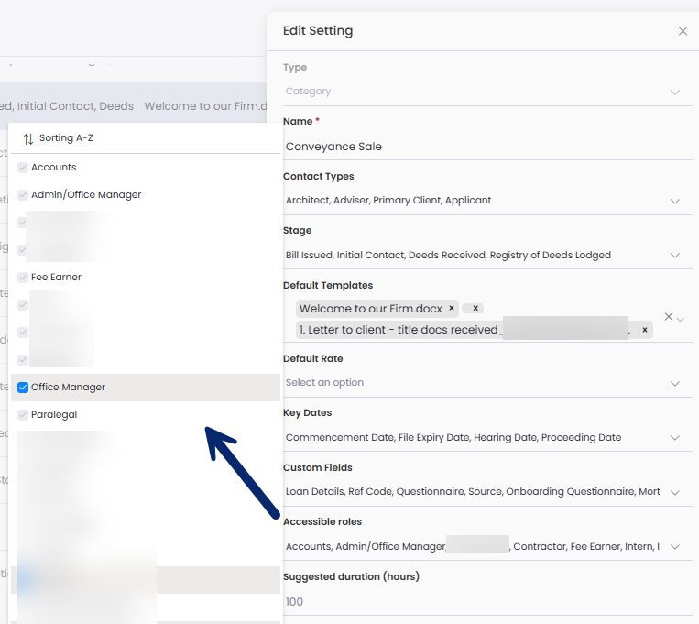Image resolution: width=699 pixels, height=624 pixels.
Task: Toggle the Admin/Office Manager checkbox
Action: pyautogui.click(x=23, y=195)
